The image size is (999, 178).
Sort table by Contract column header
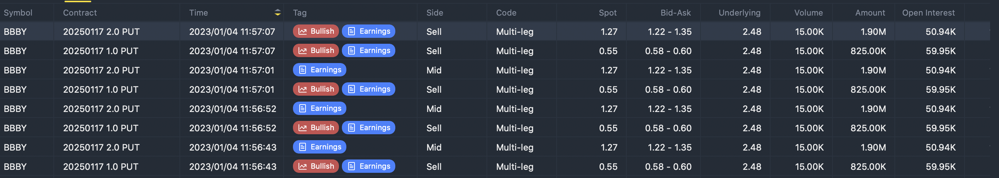tap(80, 13)
